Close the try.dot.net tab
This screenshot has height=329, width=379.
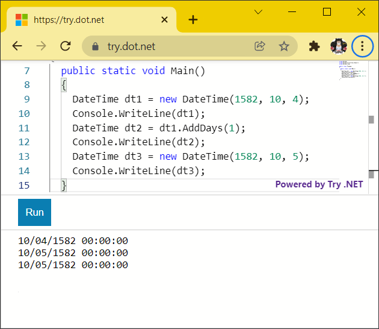[164, 20]
